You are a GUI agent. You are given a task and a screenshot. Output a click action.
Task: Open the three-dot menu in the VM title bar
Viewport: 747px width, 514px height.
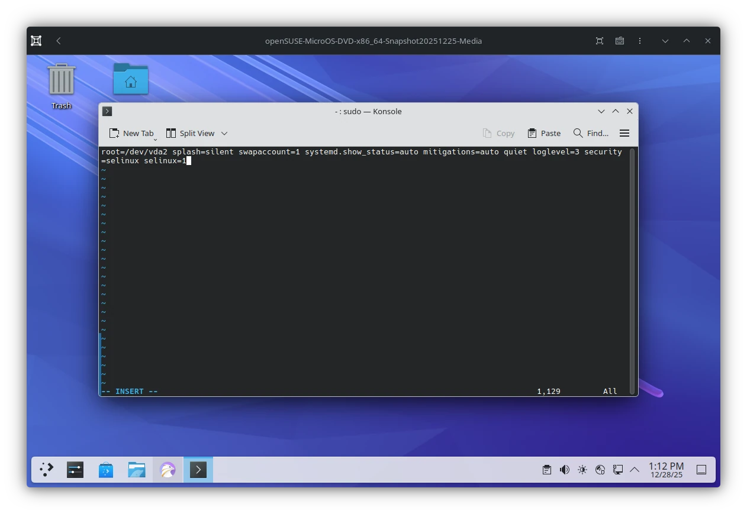[640, 40]
